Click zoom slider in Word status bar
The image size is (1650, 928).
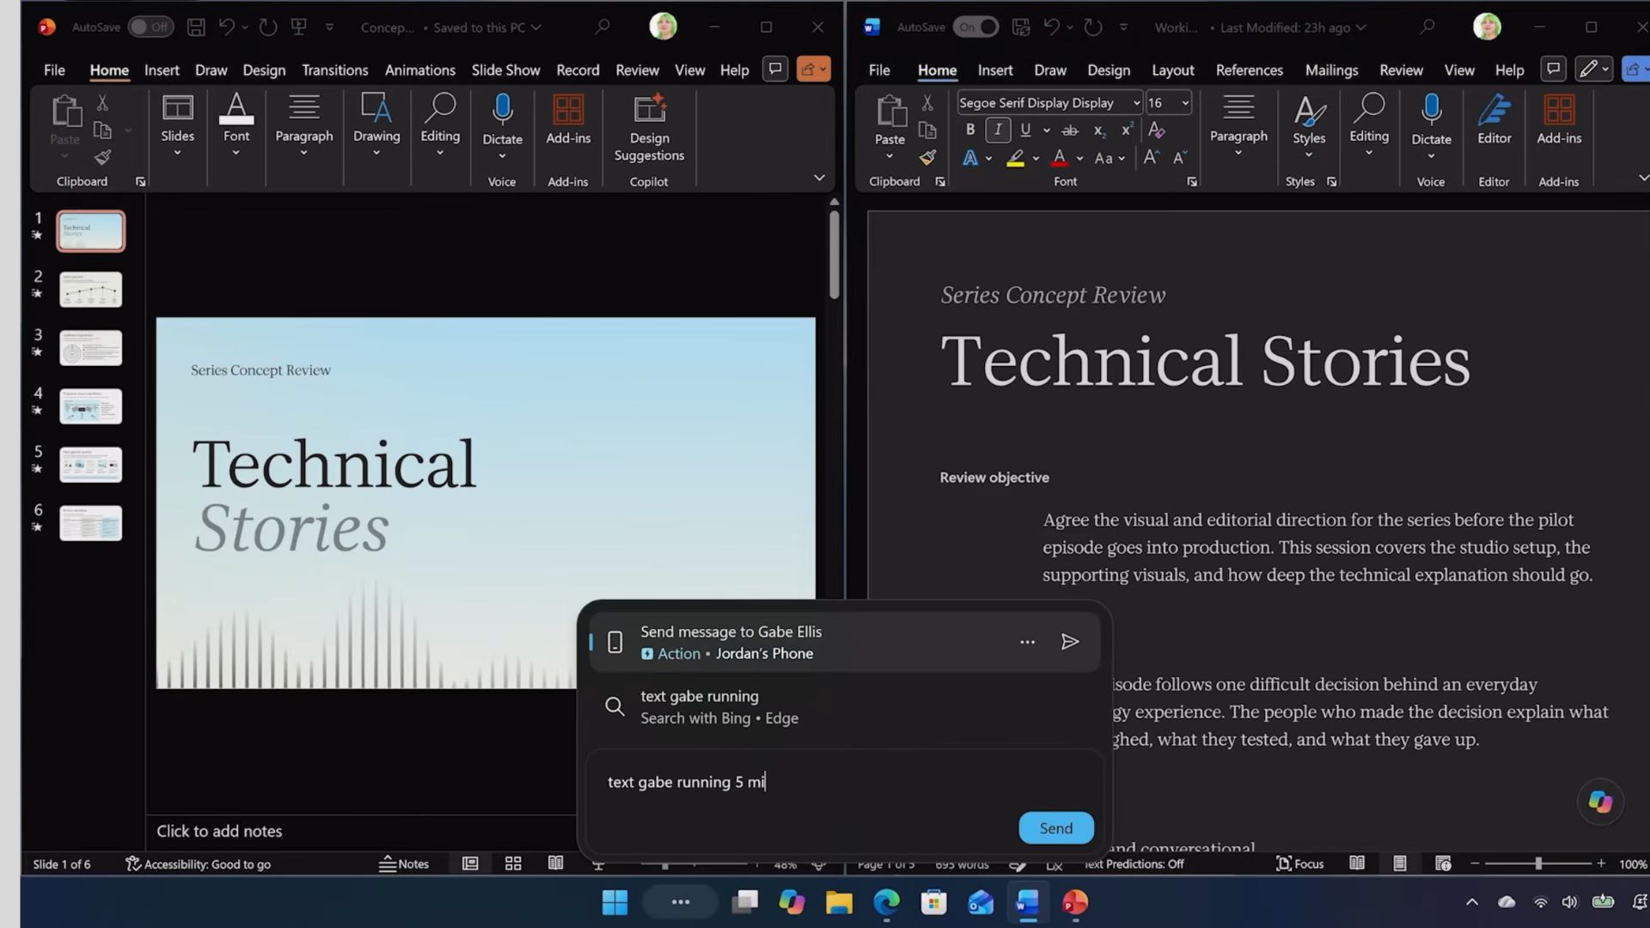(1538, 864)
